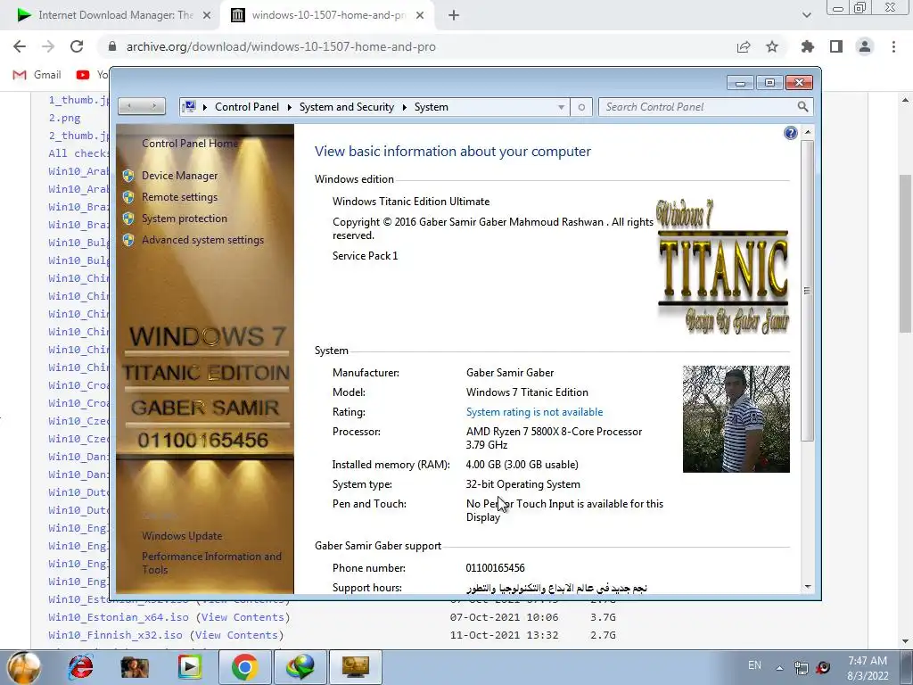Open the media player taskbar icon
Screen dimensions: 913x685
pos(189,667)
